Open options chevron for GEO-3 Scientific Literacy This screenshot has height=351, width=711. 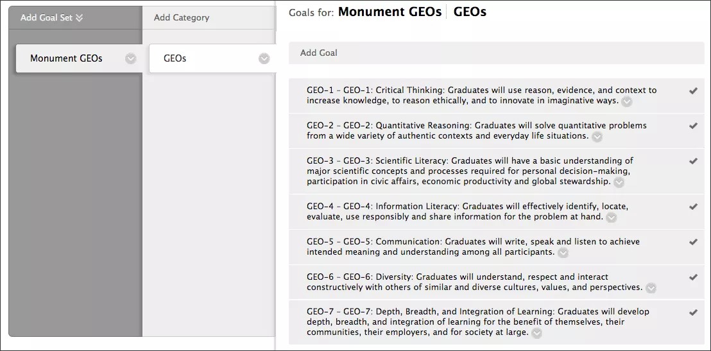click(x=619, y=182)
